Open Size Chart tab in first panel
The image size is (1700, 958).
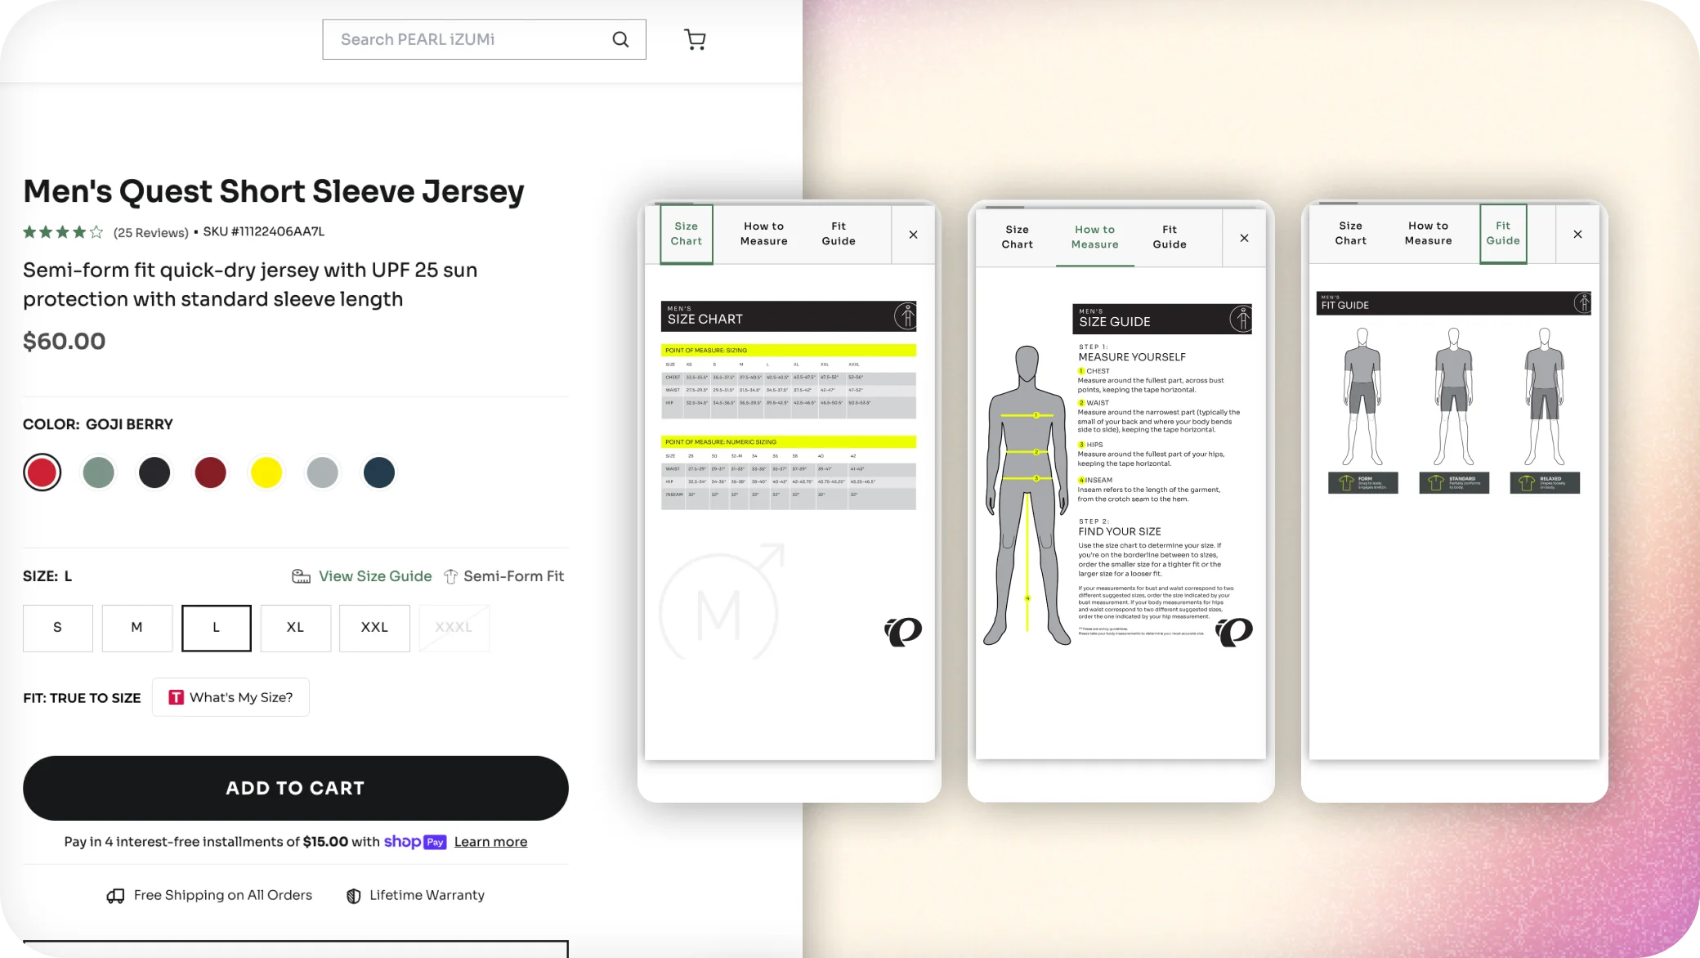coord(687,234)
